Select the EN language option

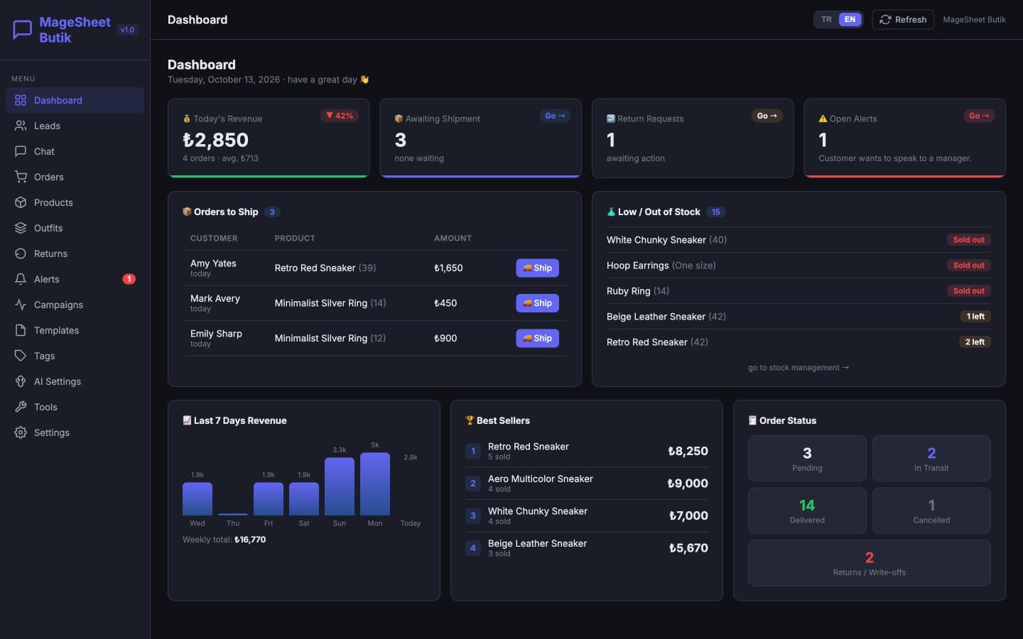point(850,20)
